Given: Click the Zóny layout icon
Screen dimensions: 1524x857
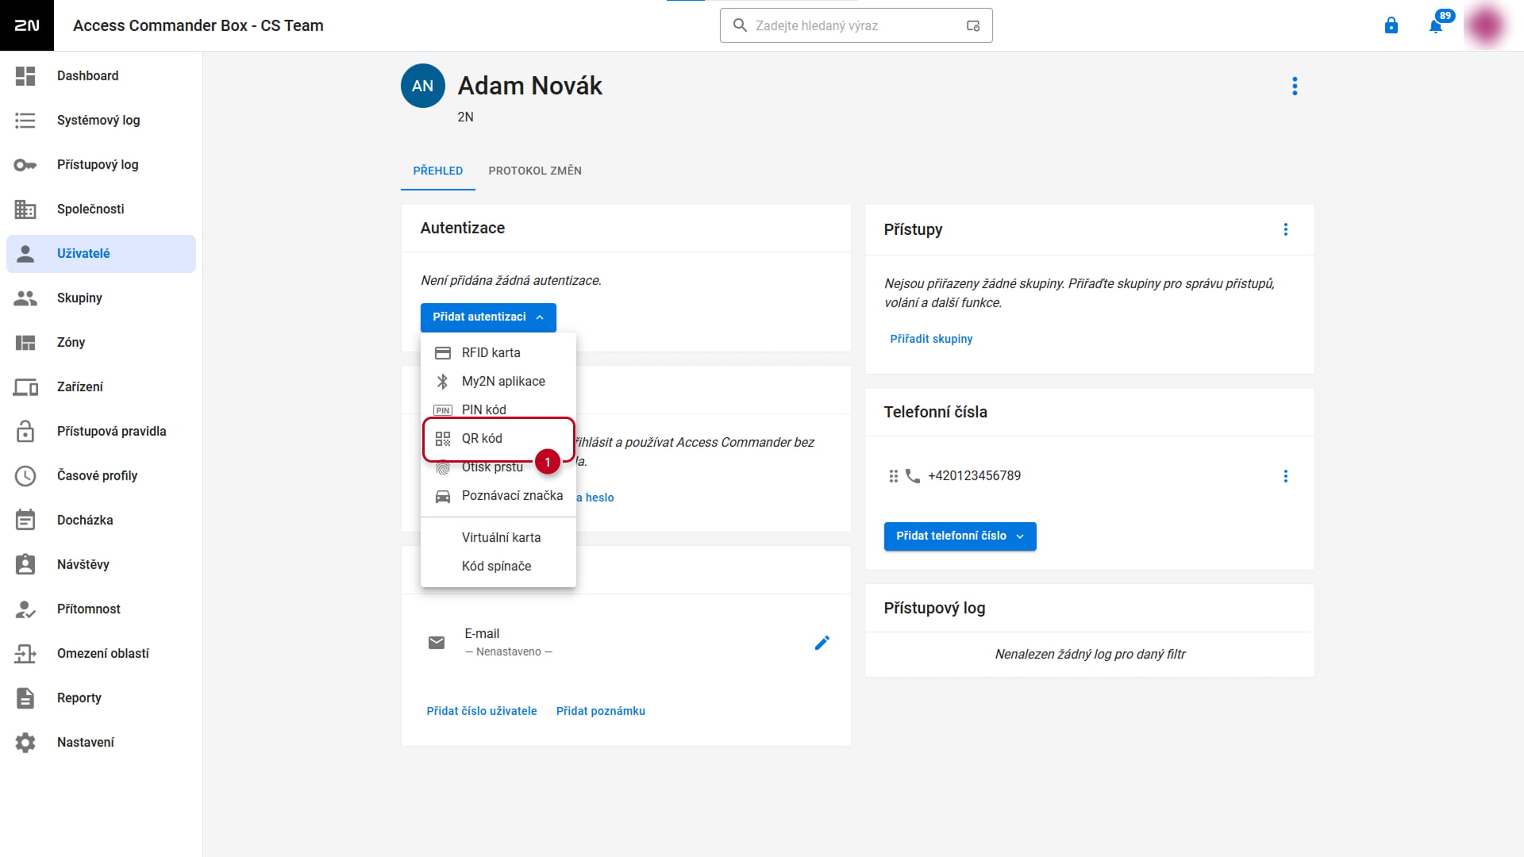Looking at the screenshot, I should [x=25, y=343].
